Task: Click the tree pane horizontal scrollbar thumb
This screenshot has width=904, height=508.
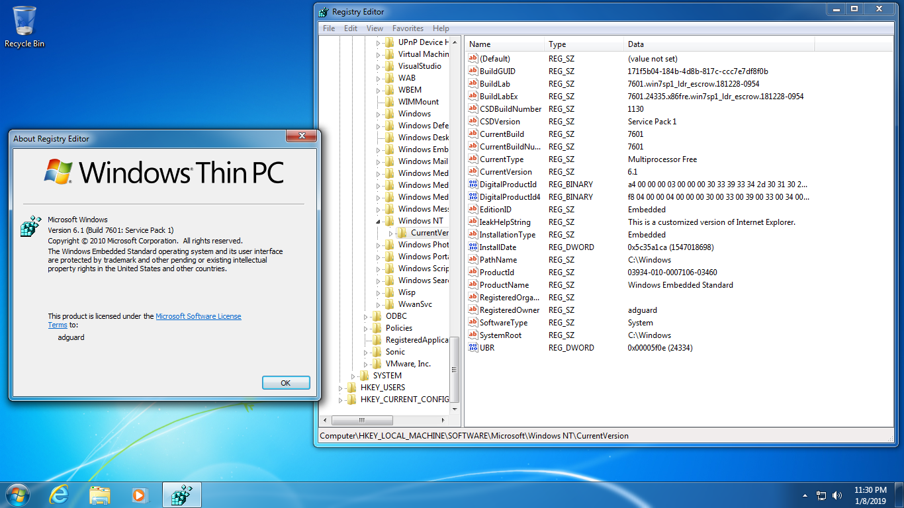Action: coord(361,420)
